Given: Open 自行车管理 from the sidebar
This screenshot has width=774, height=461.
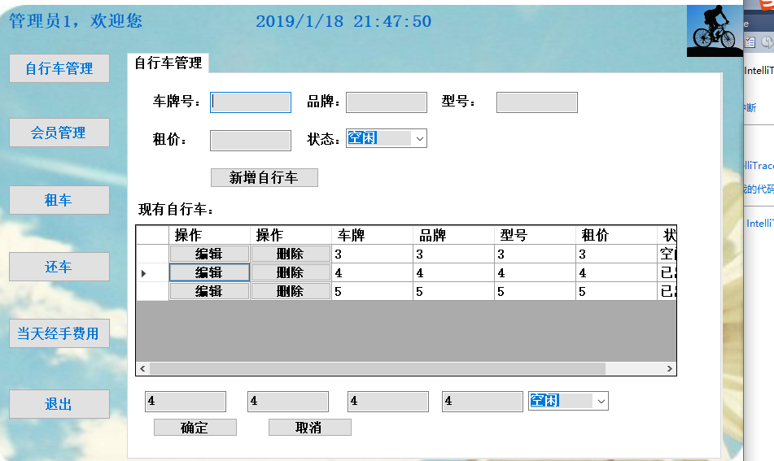Looking at the screenshot, I should click(59, 68).
